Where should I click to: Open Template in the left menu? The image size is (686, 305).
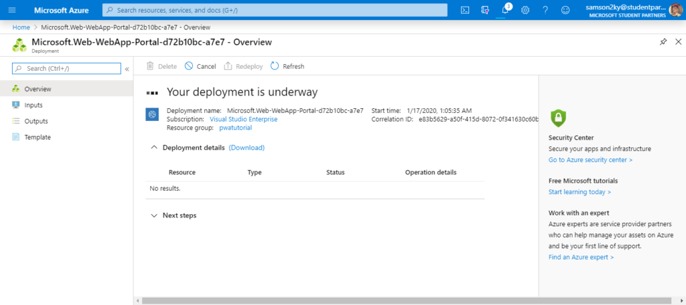66,136
